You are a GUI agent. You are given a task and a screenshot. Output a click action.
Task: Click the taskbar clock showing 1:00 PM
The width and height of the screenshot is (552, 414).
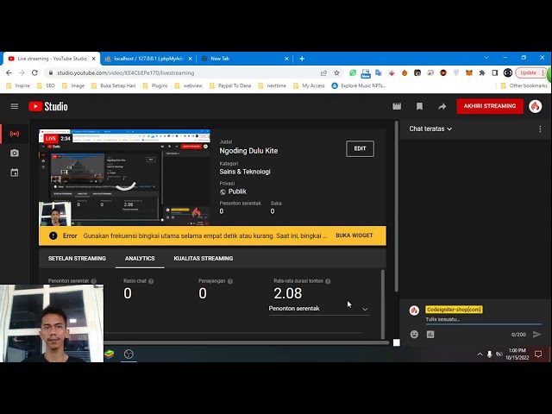[517, 354]
